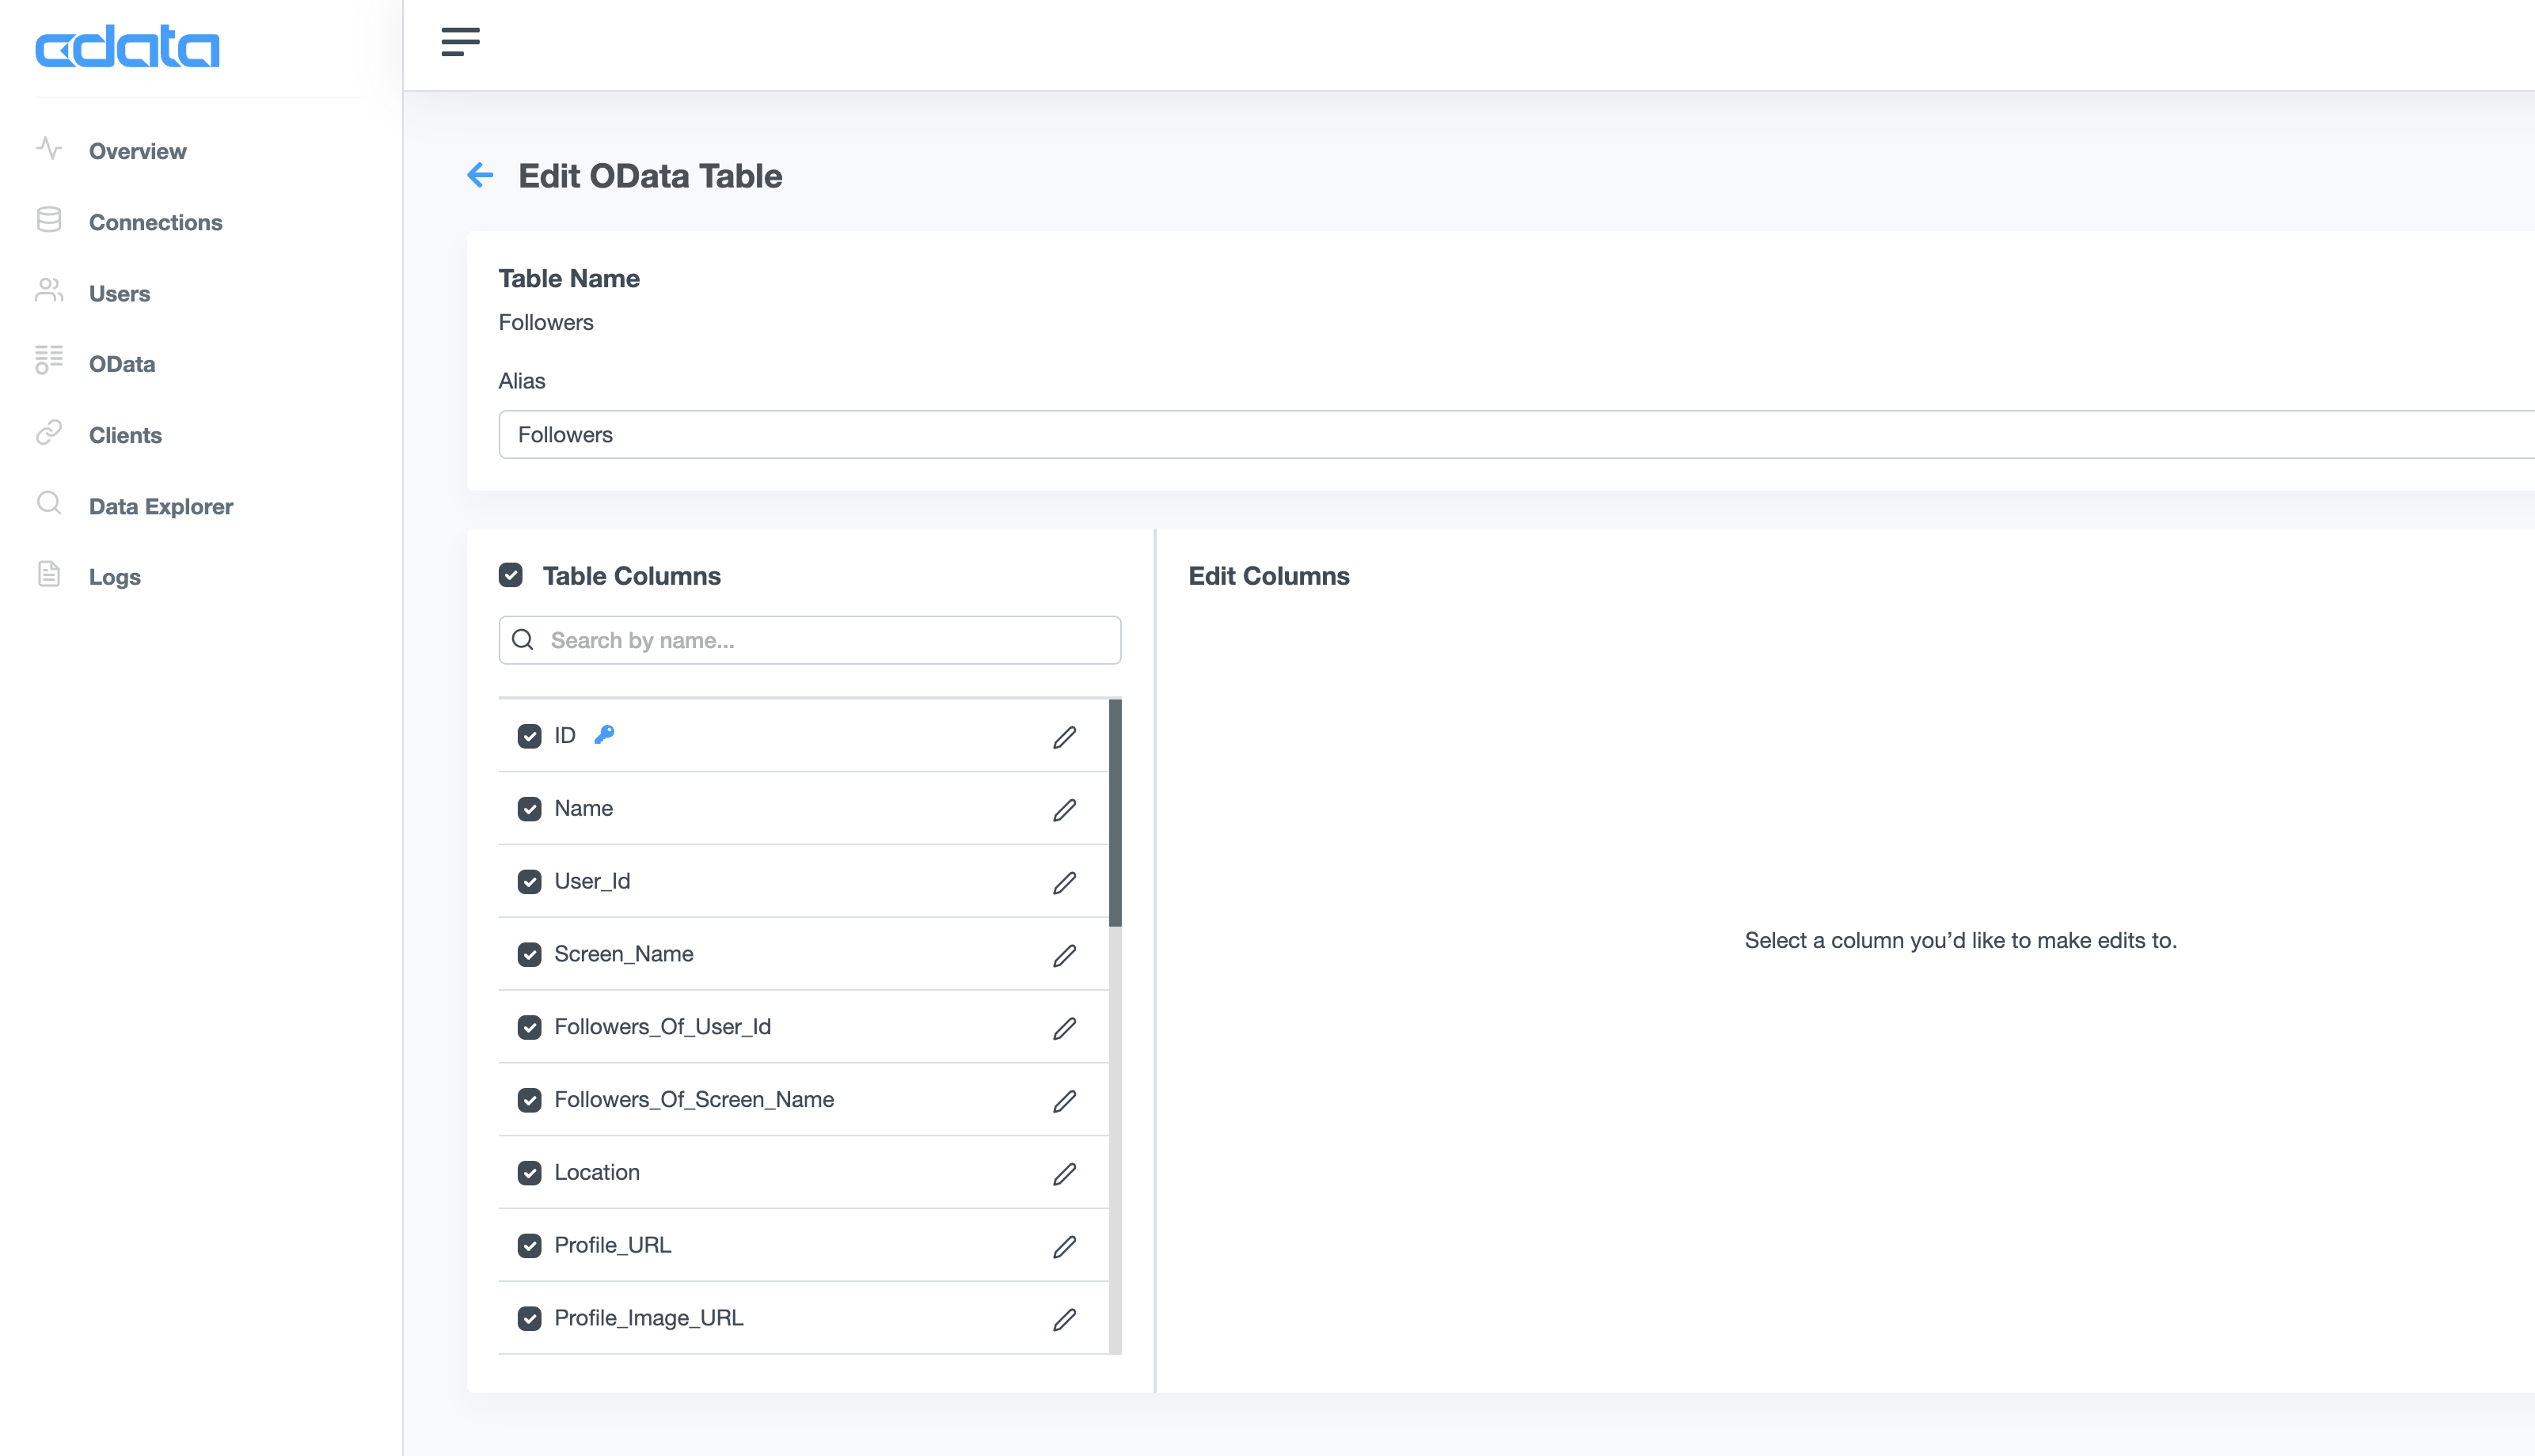Edit Followers_Of_User_Id using pencil icon
Screen dimensions: 2535x1456
coord(1063,1028)
